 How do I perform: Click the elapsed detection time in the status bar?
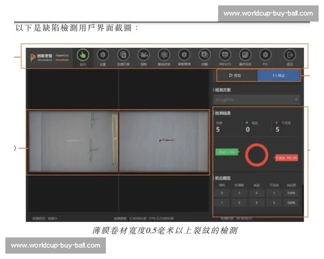237,219
